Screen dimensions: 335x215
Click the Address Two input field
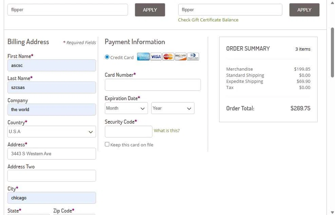(52, 176)
